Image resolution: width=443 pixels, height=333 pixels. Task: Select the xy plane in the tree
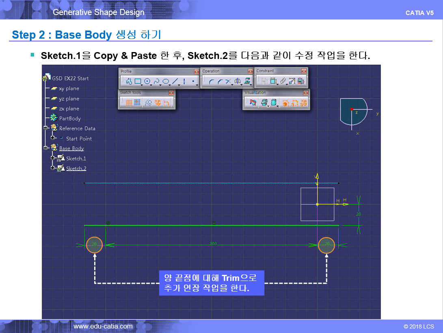[x=69, y=89]
